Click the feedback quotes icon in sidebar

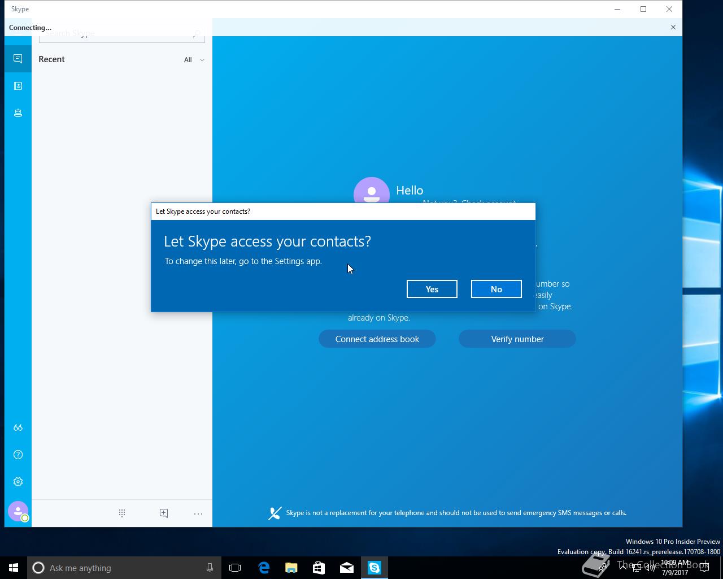[18, 427]
